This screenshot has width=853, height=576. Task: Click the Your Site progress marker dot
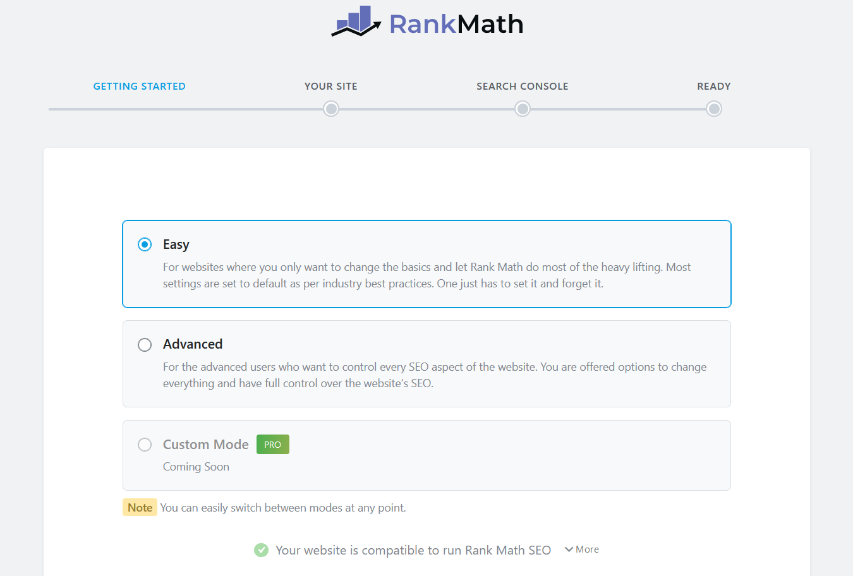point(331,109)
